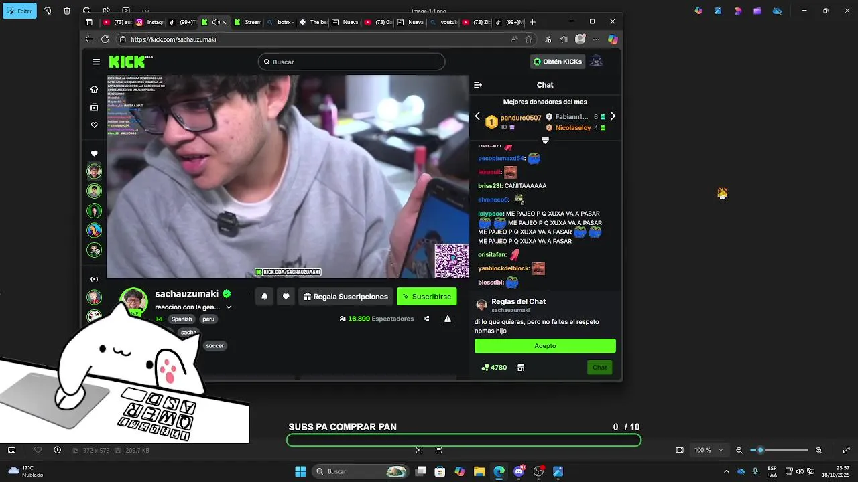Image resolution: width=858 pixels, height=482 pixels.
Task: Collapse the Kick chat panel
Action: click(x=478, y=85)
